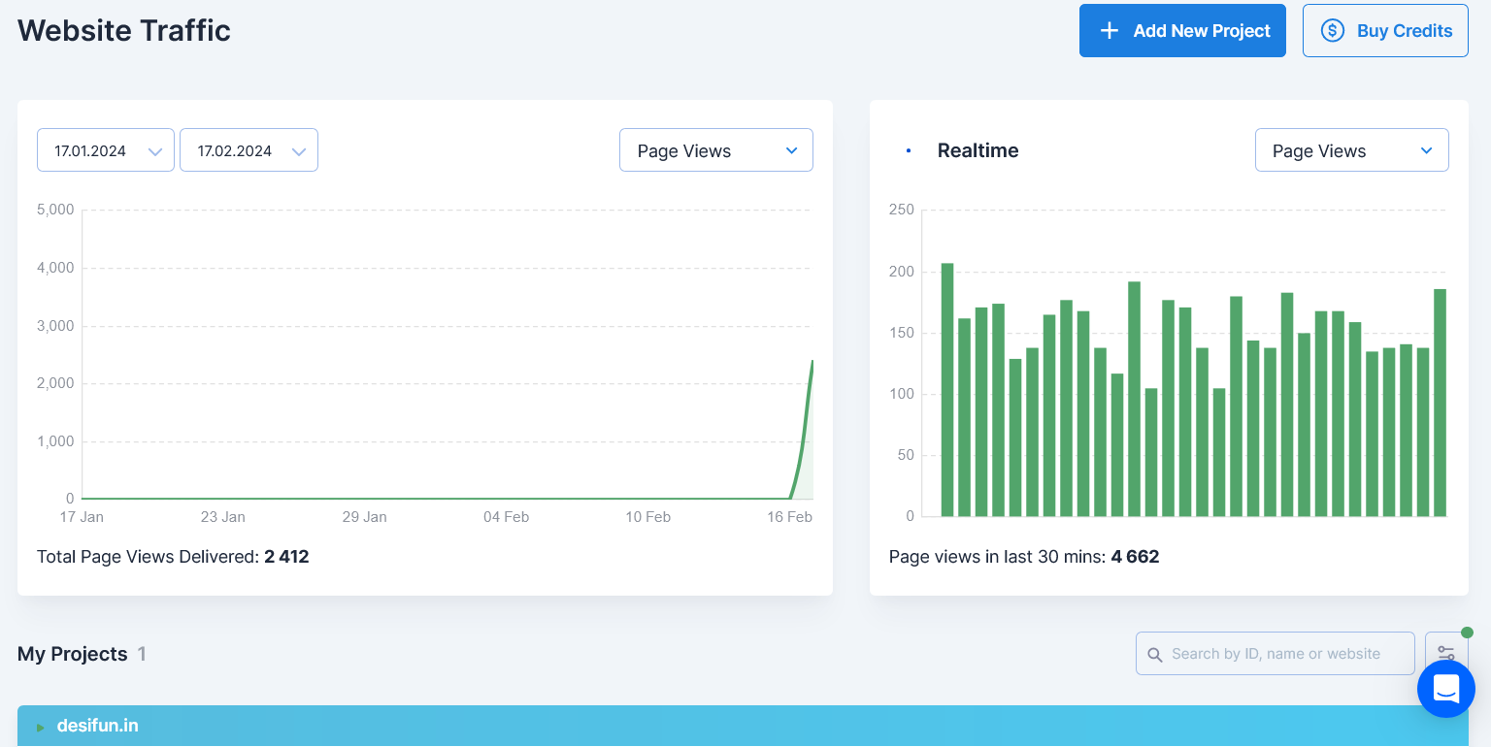Click the 04 Feb axis label

point(506,517)
